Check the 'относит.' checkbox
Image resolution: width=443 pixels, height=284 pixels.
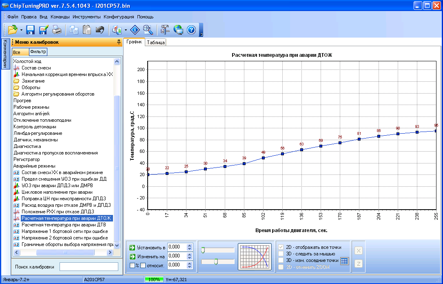pyautogui.click(x=143, y=265)
